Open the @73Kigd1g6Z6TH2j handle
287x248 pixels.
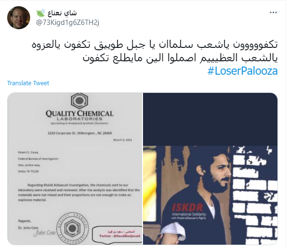click(67, 23)
